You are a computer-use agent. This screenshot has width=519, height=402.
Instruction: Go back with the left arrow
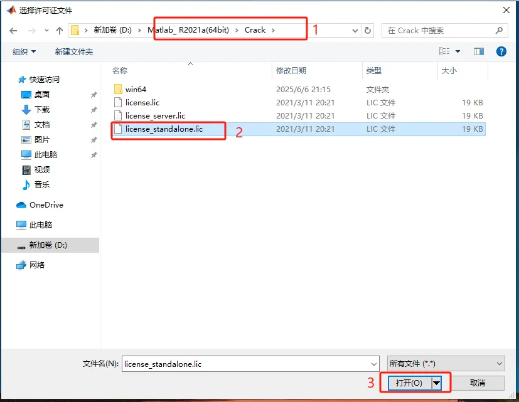point(13,31)
